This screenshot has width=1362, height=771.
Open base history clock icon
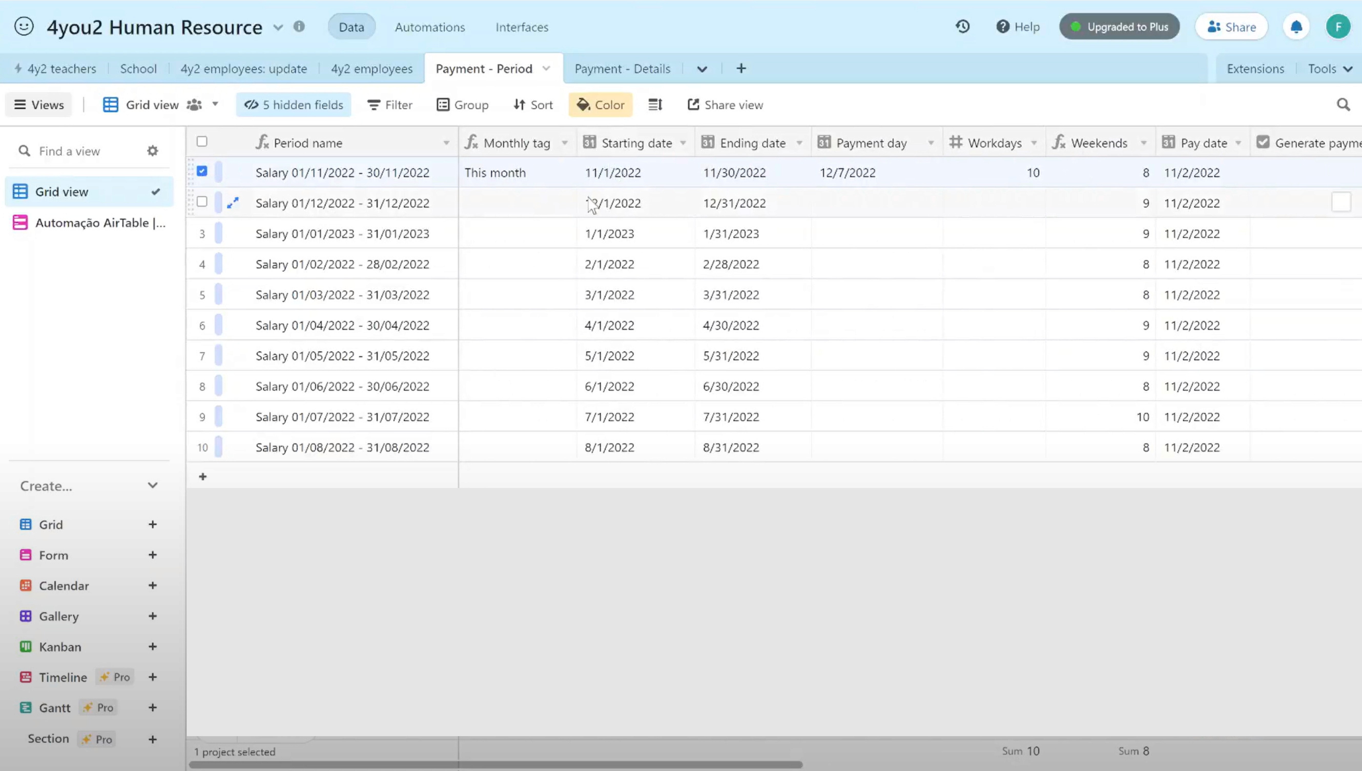coord(962,26)
